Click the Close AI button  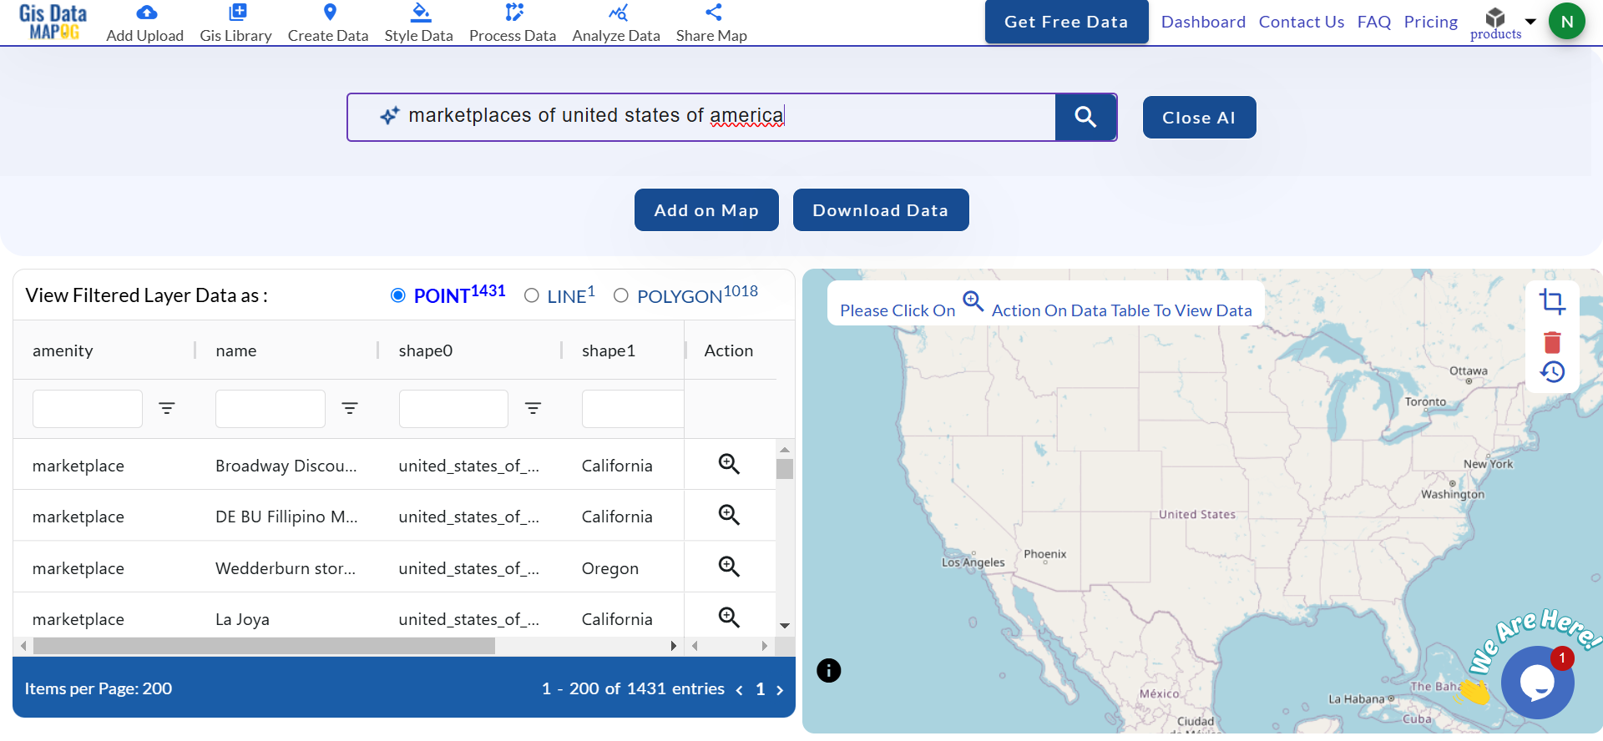[x=1199, y=118]
